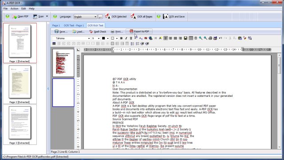The image size is (284, 160).
Task: Justify the text alignment
Action: pos(175,38)
